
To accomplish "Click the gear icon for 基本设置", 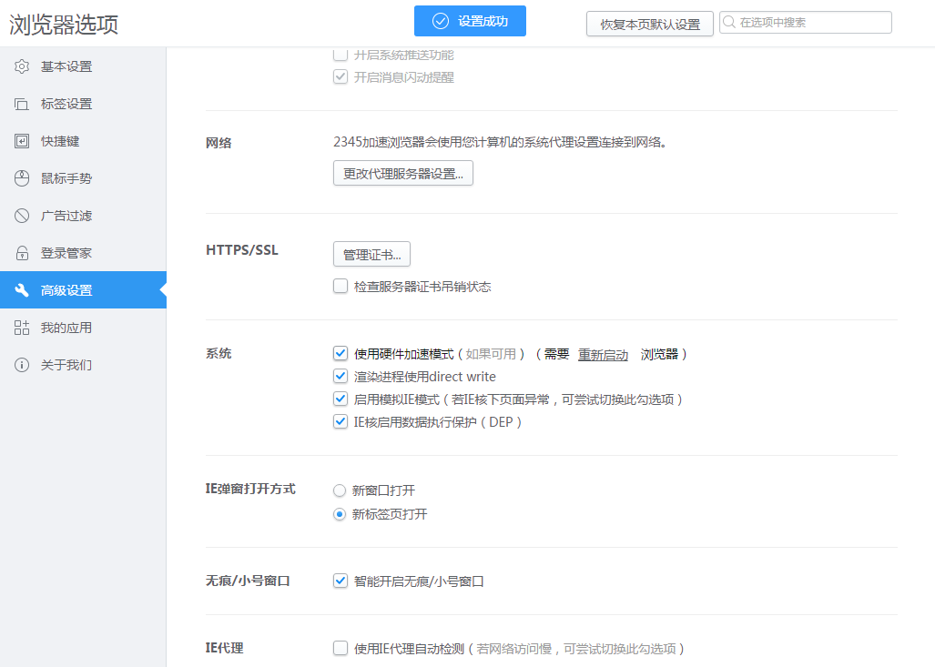I will tap(22, 66).
